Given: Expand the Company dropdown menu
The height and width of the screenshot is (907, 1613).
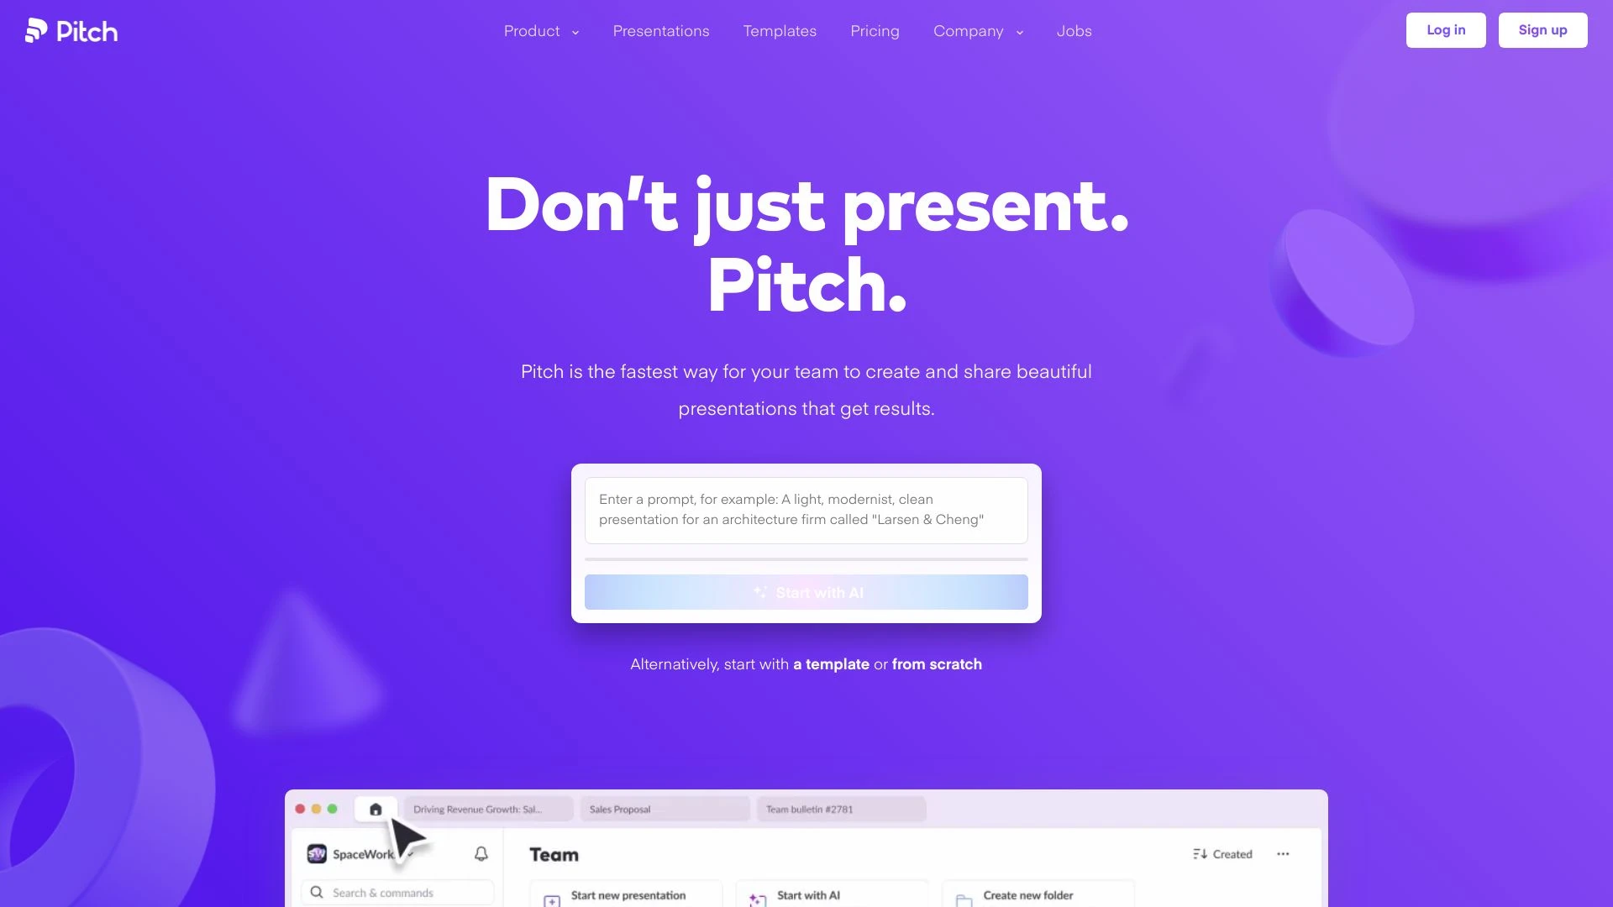Looking at the screenshot, I should pos(977,30).
